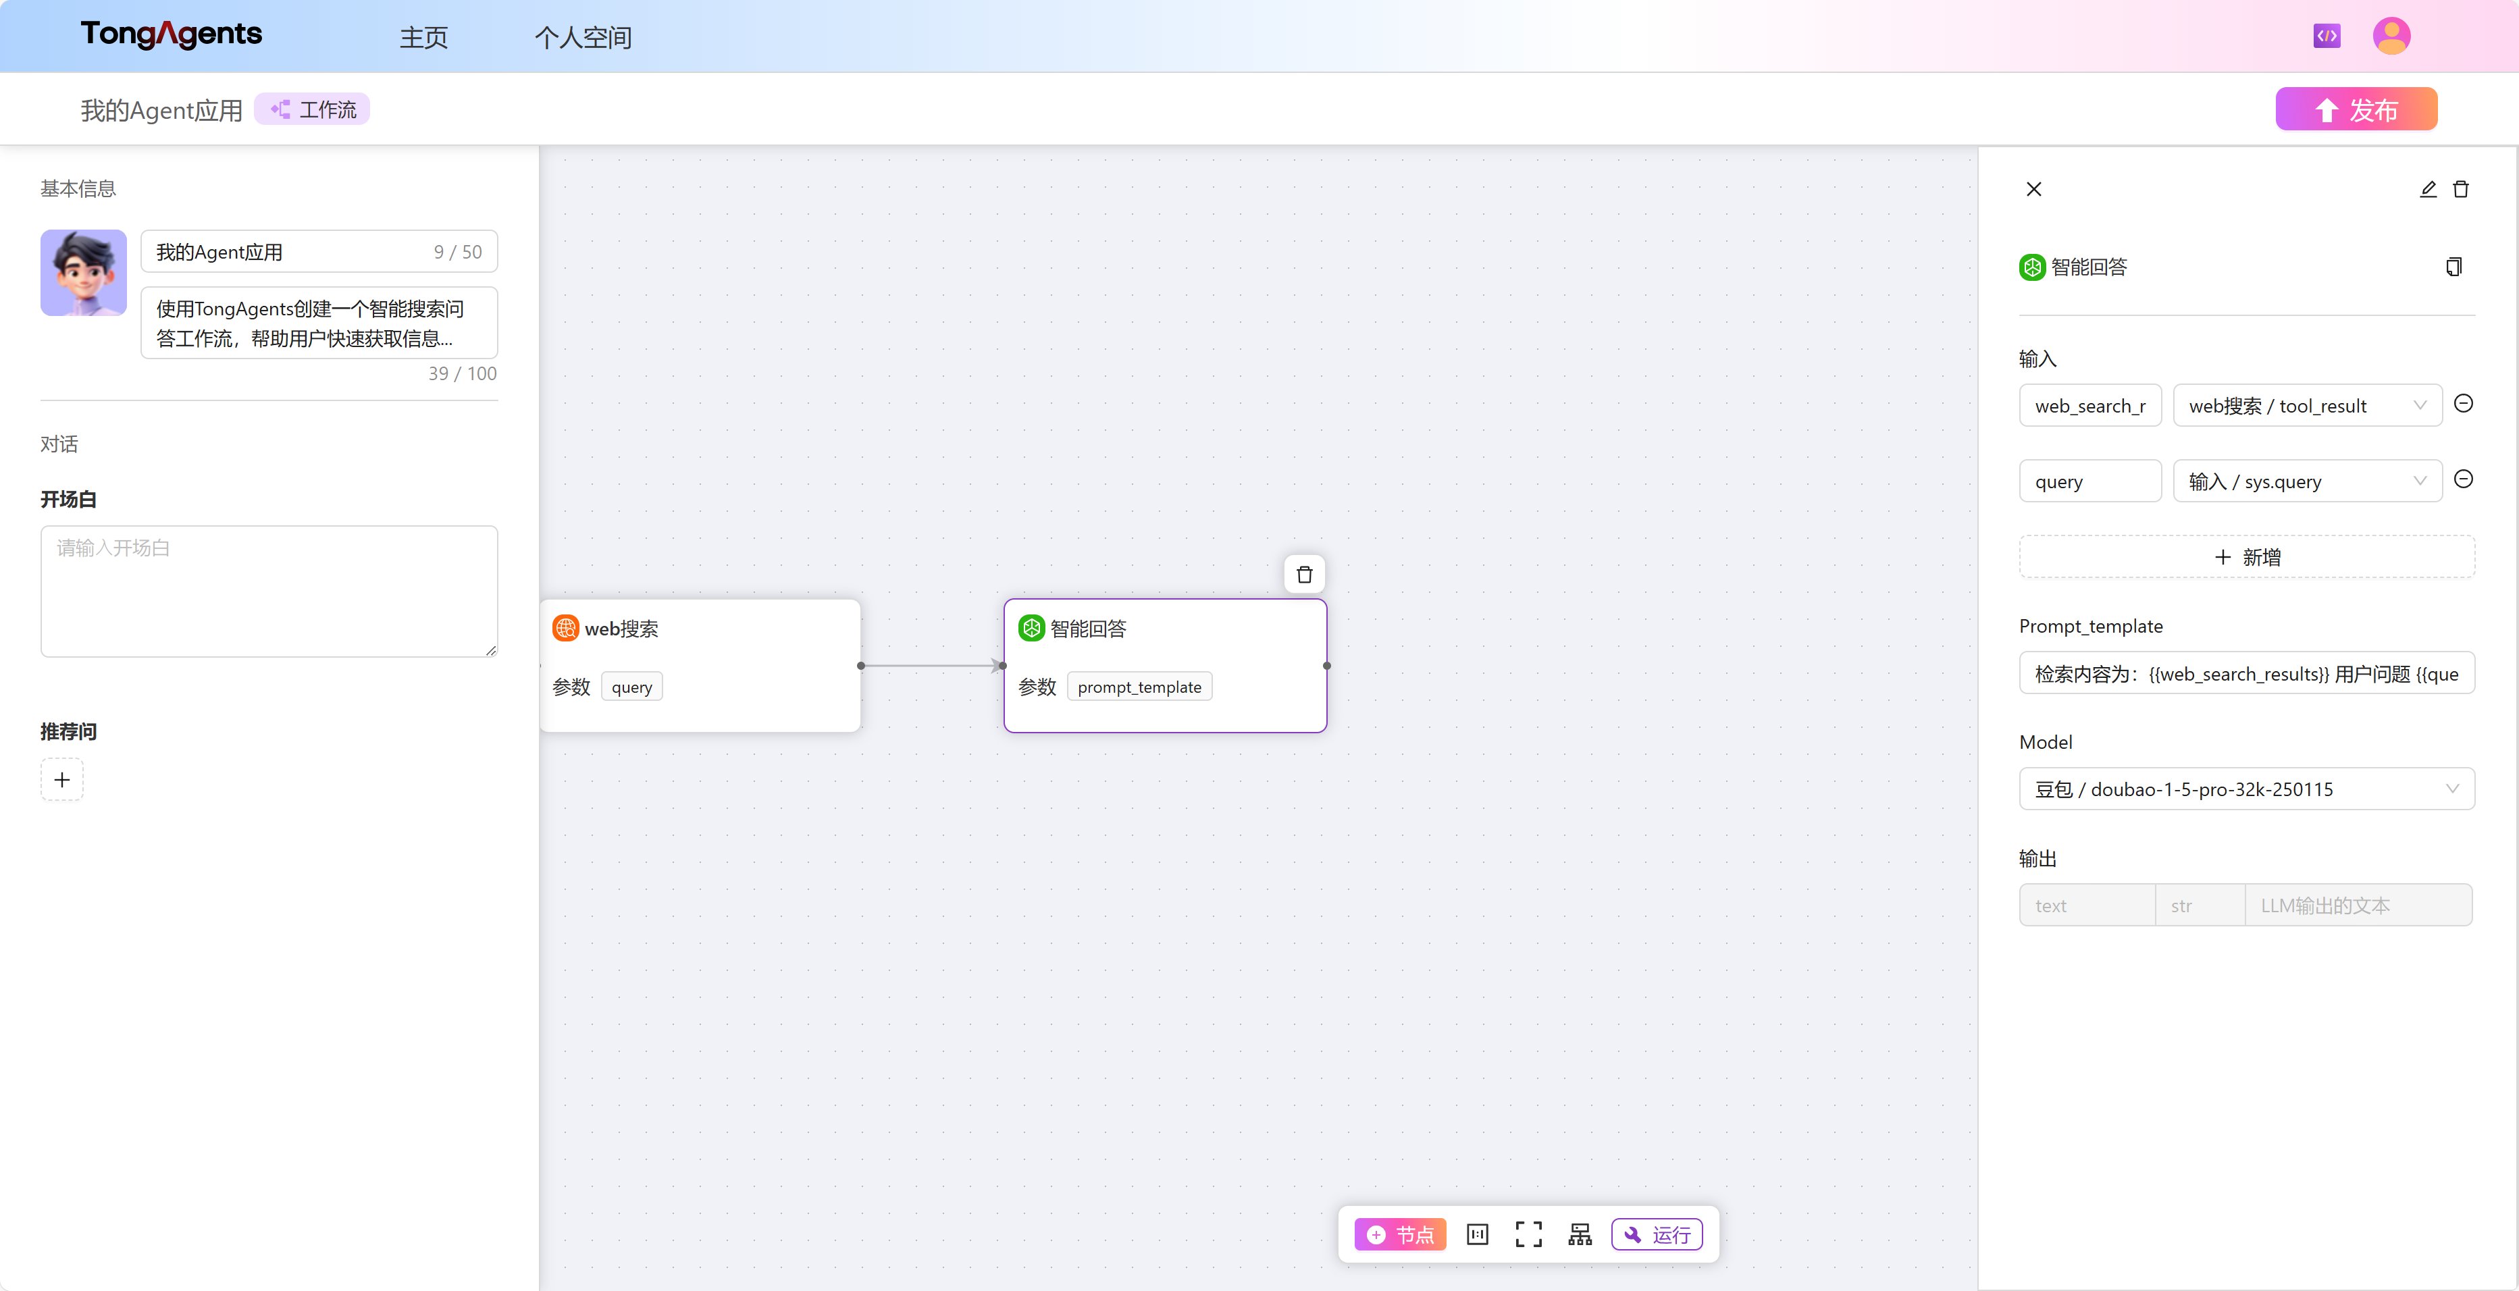Viewport: 2519px width, 1291px height.
Task: Open the 输入 / sys.query dropdown
Action: pos(2307,481)
